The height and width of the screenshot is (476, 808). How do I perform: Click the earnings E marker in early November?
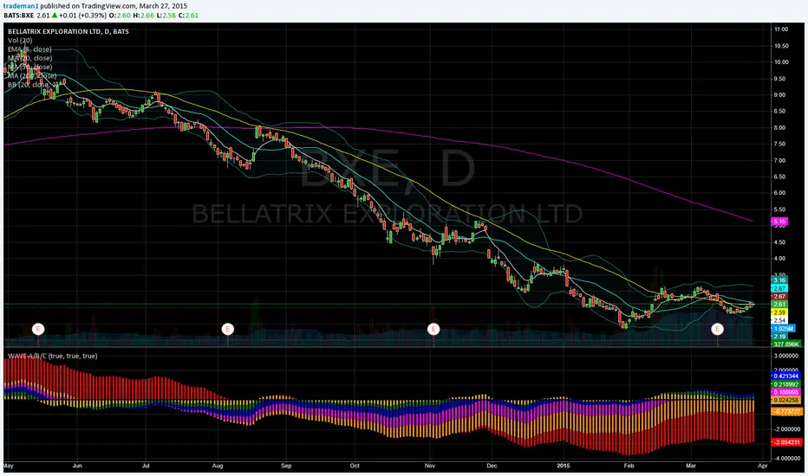(x=433, y=329)
